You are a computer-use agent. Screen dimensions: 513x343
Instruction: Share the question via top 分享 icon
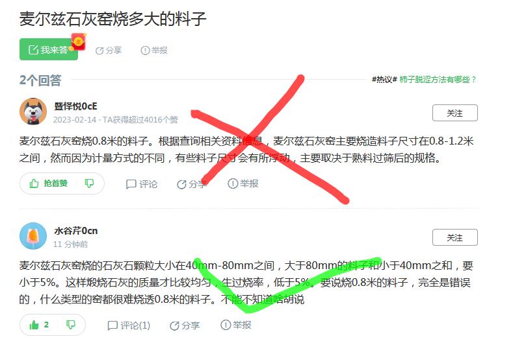(109, 51)
